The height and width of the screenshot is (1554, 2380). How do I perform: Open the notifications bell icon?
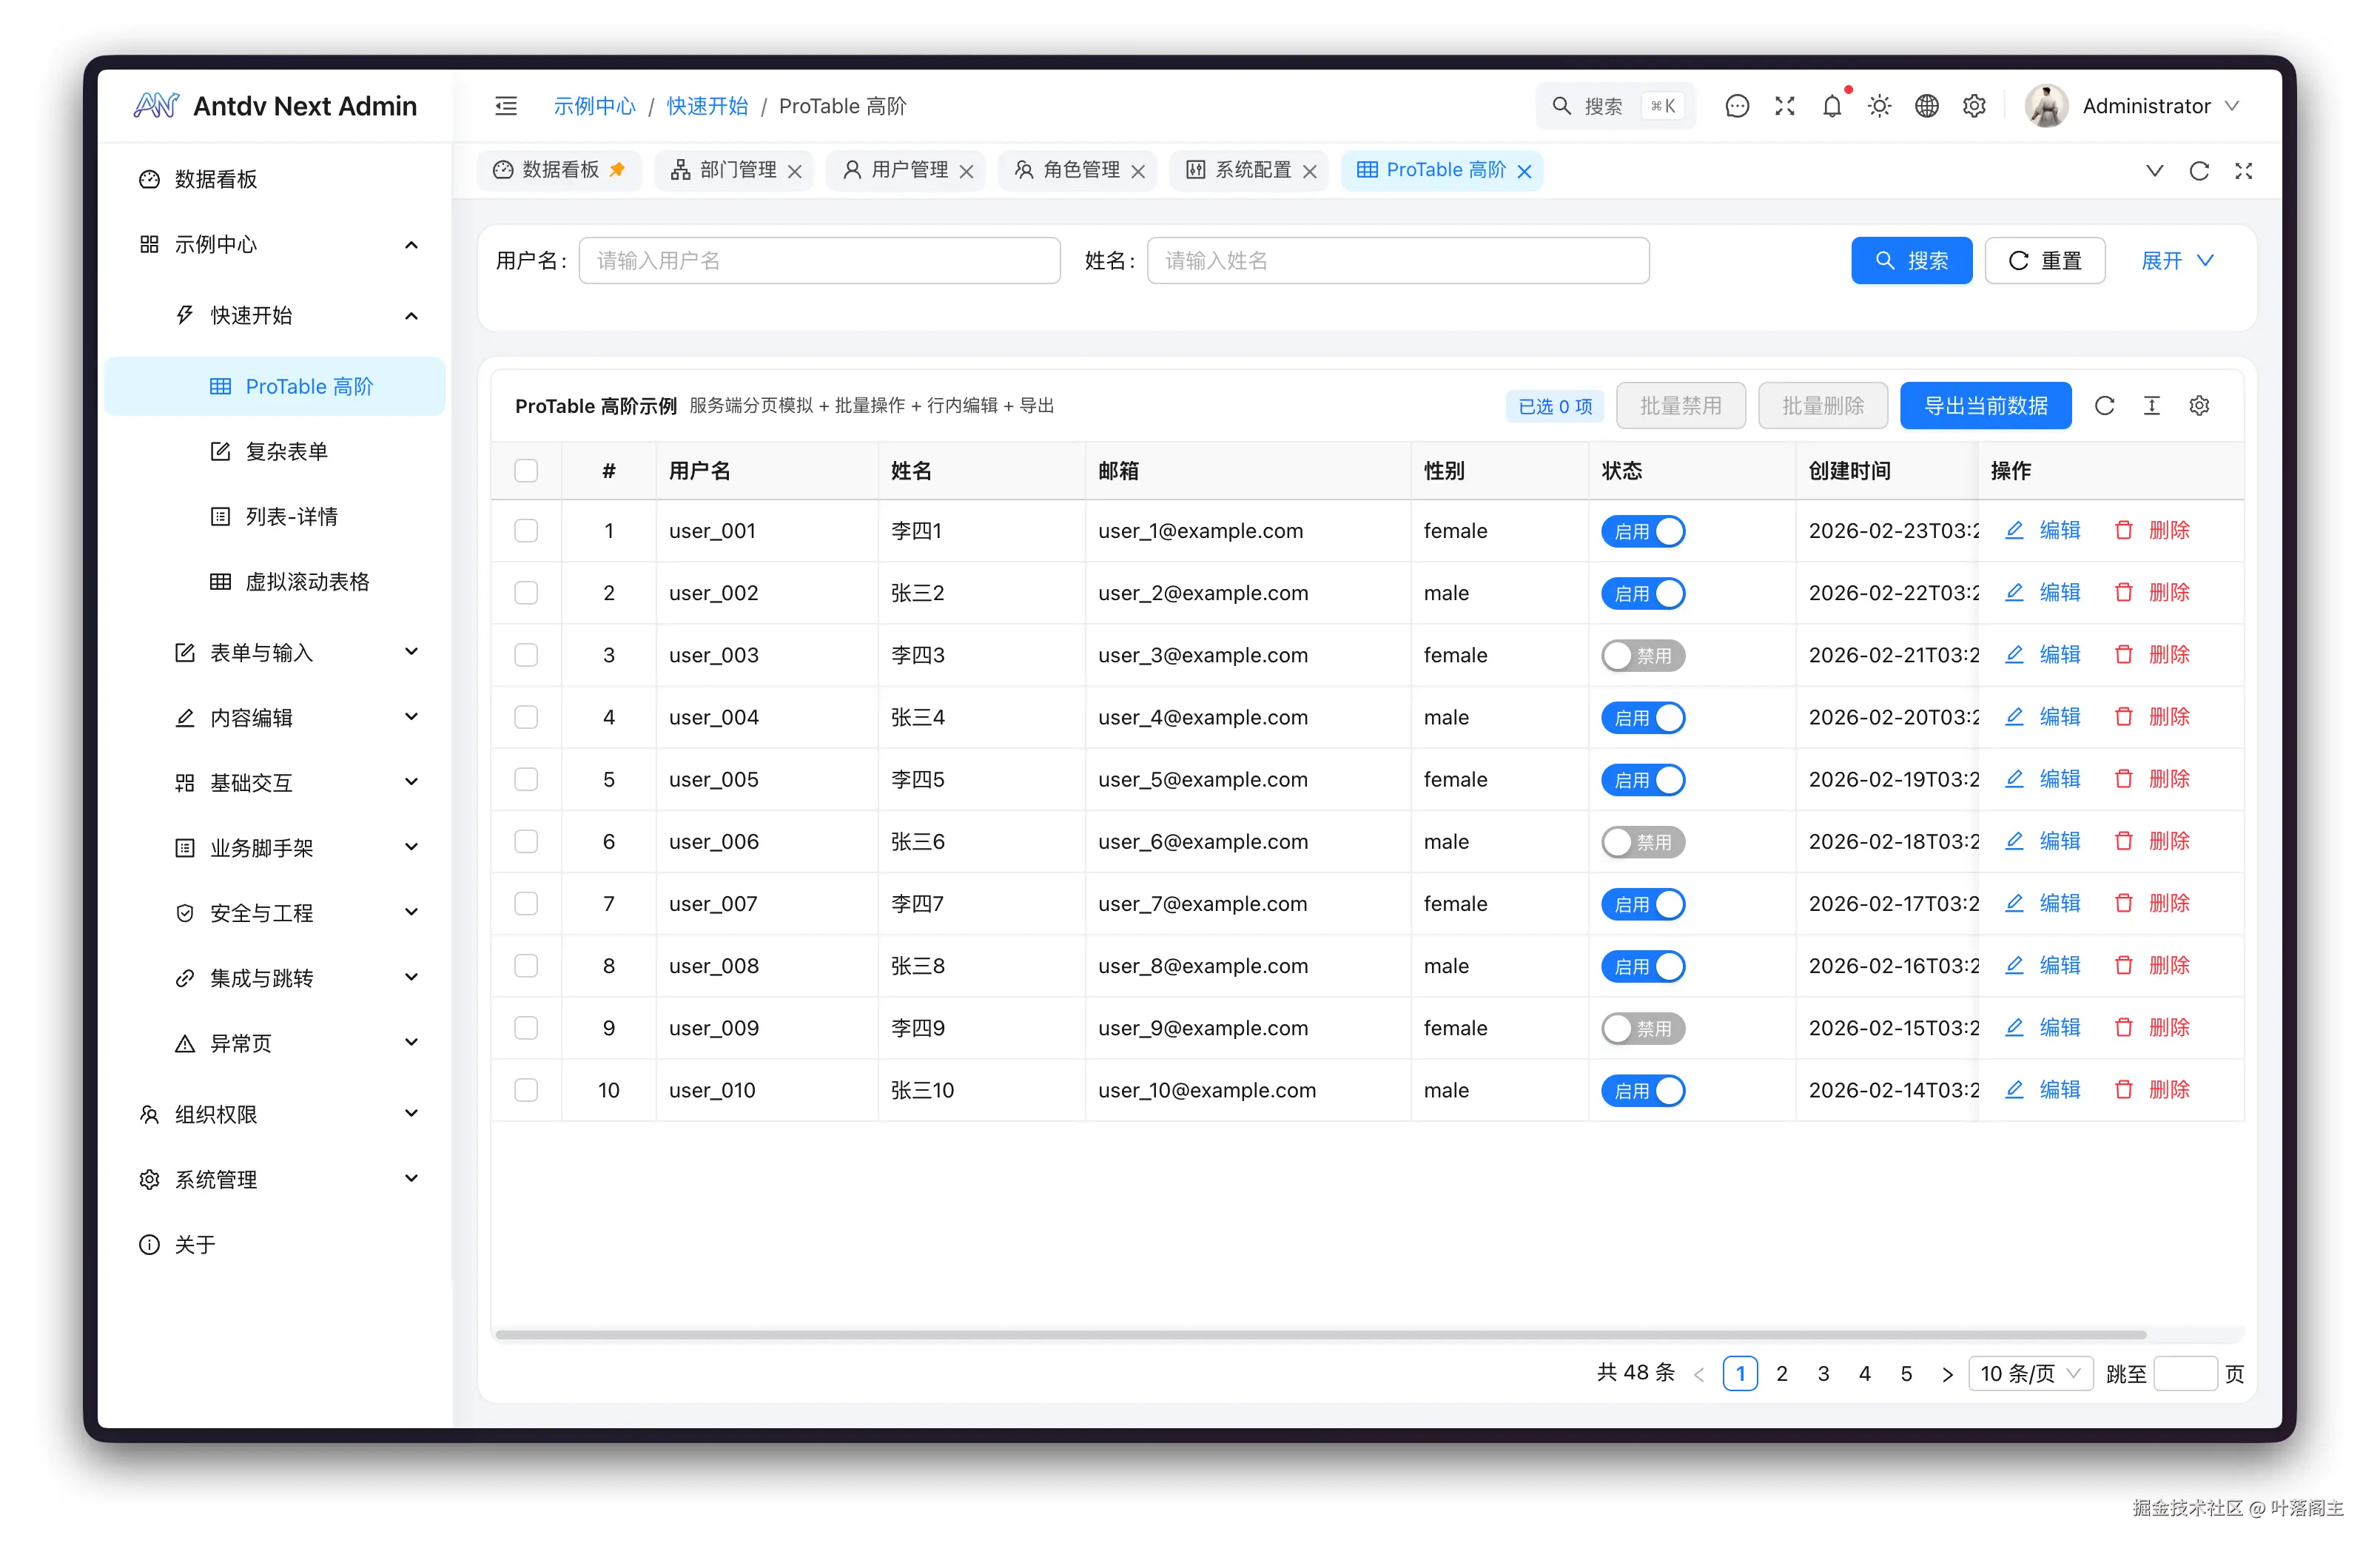1832,105
